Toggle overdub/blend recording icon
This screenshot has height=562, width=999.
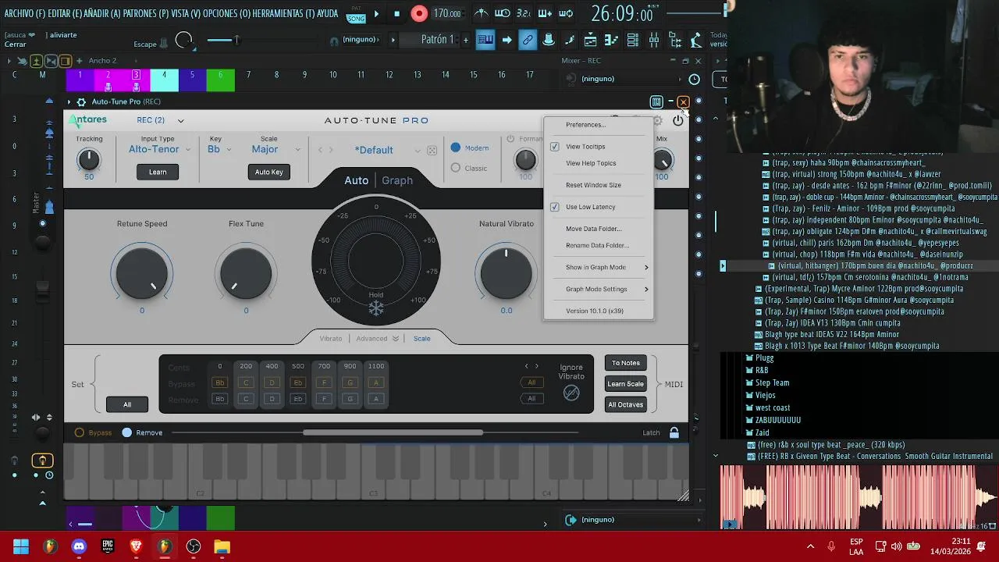click(545, 13)
